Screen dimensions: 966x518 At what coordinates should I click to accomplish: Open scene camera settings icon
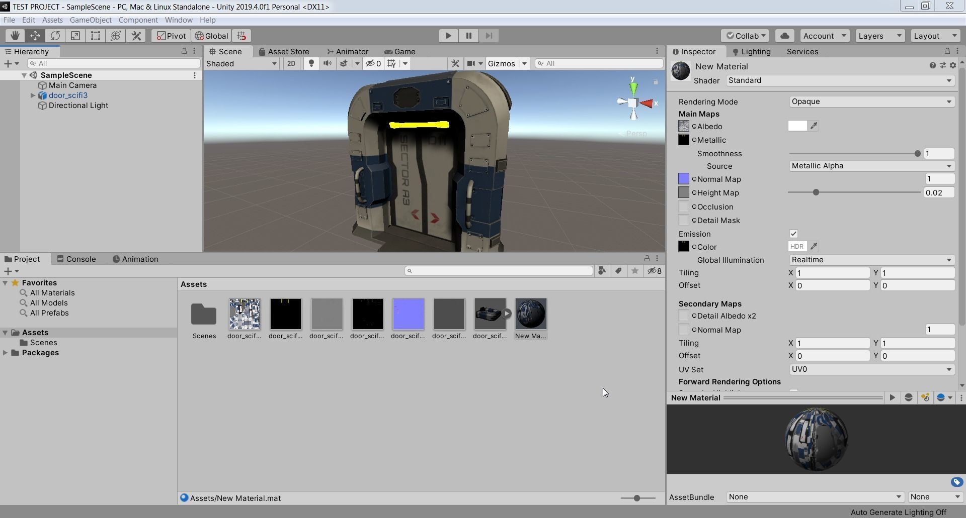[x=471, y=63]
